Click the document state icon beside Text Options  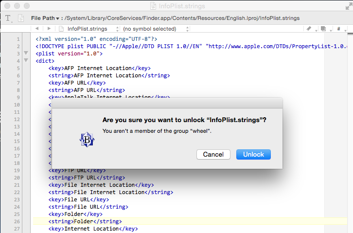(21, 18)
